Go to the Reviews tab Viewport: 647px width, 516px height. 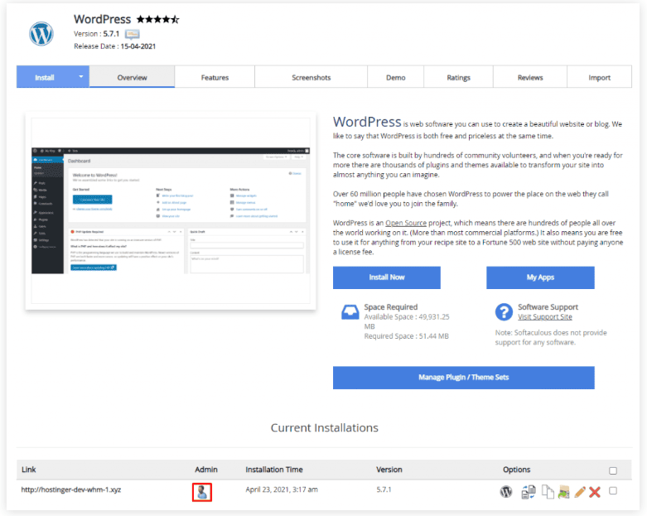530,78
